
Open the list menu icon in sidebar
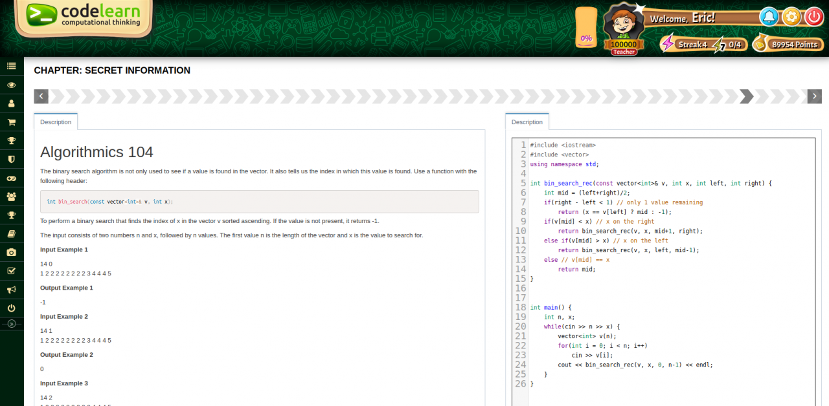tap(11, 66)
